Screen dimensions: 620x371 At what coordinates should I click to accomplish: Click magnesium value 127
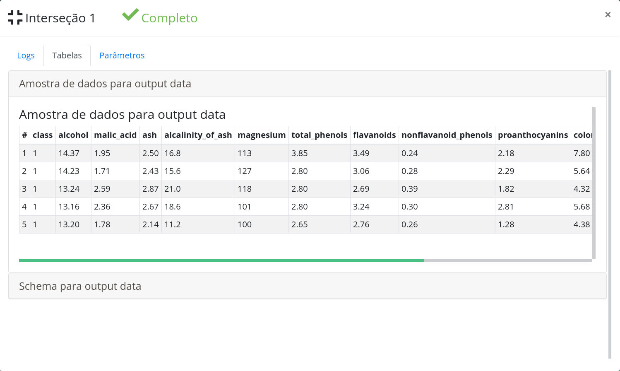click(245, 171)
